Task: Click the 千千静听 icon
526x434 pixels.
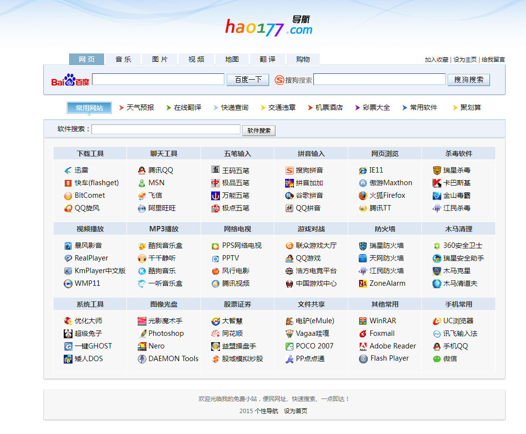Action: [x=142, y=259]
